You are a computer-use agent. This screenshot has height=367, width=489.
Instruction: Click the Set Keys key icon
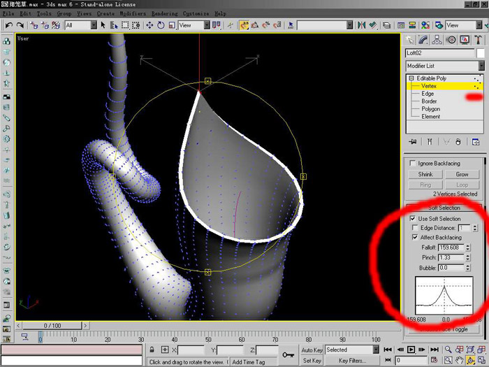288,355
